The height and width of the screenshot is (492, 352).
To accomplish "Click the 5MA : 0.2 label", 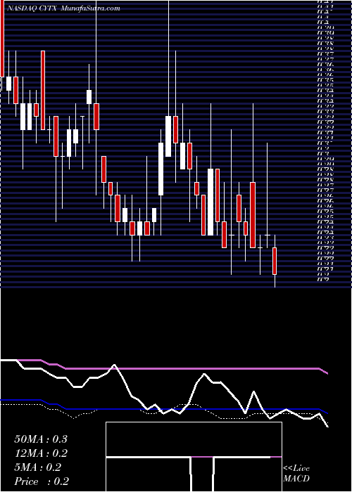I will pos(38,467).
